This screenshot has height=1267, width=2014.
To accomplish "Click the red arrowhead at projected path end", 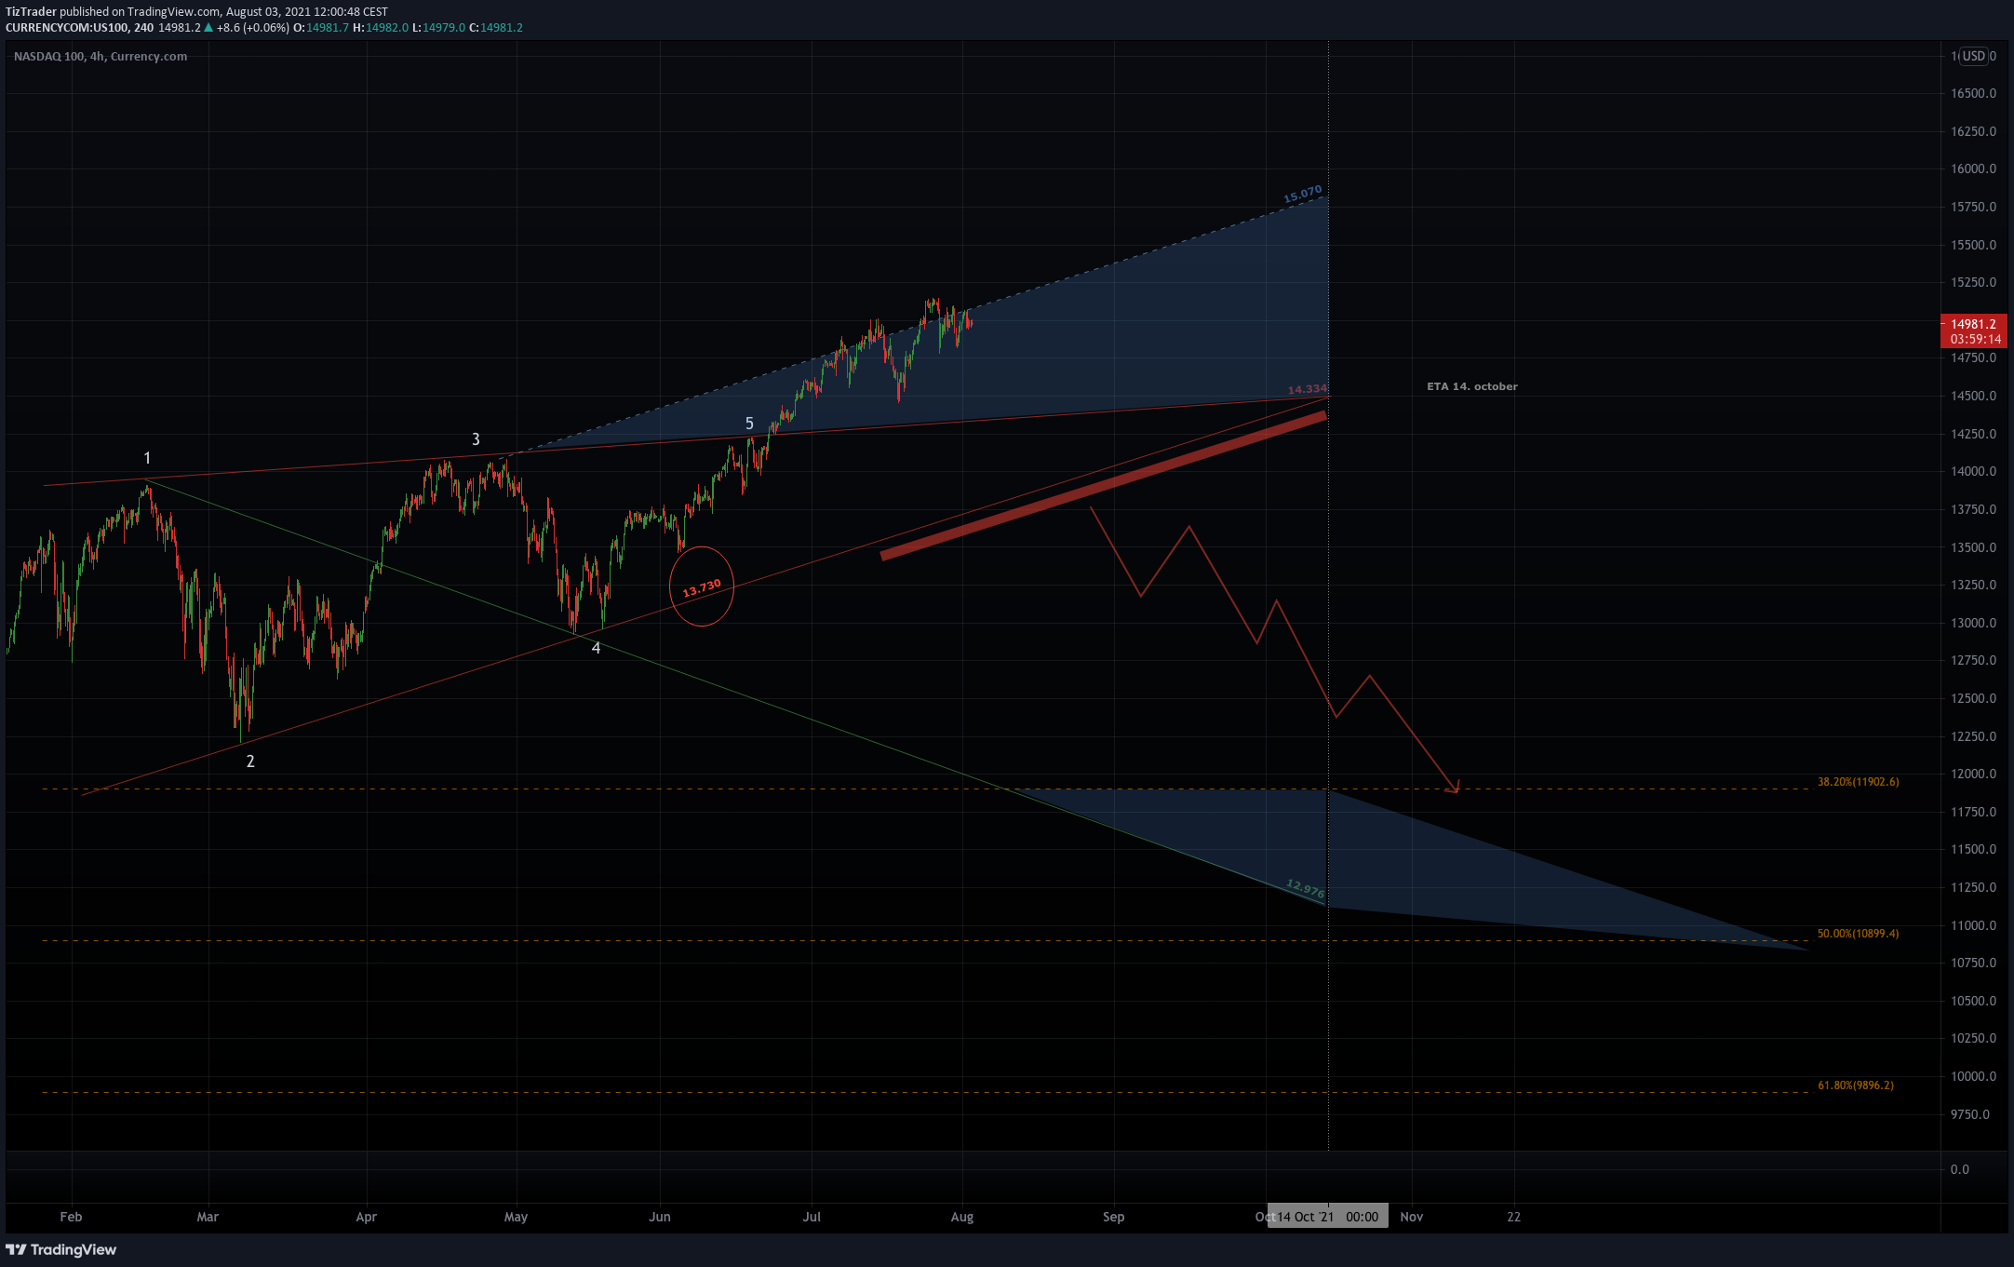I will point(1453,788).
